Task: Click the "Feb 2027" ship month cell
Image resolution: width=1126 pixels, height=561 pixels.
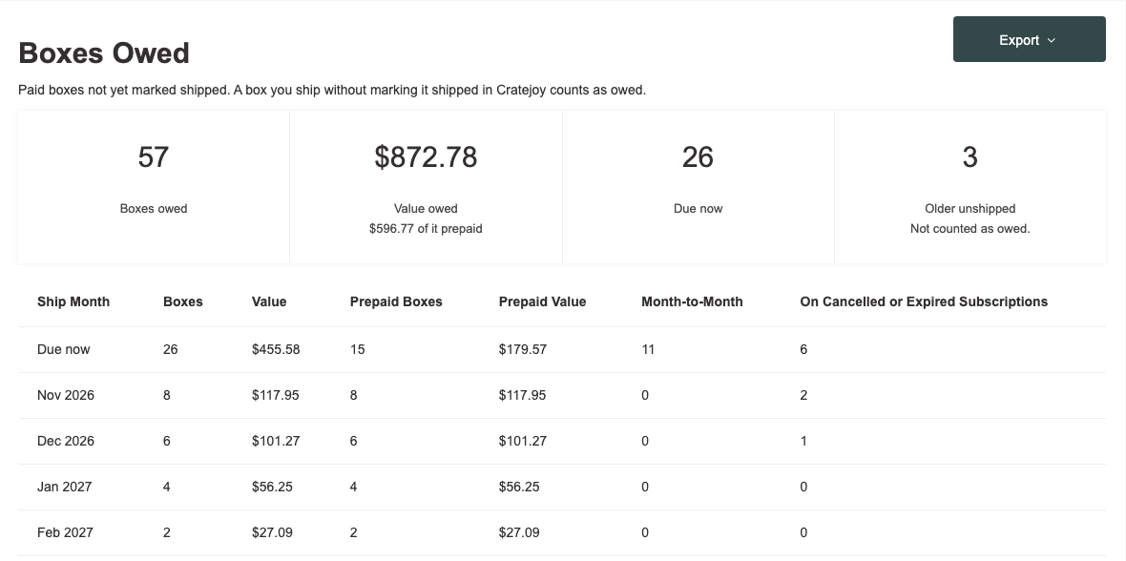Action: coord(65,533)
